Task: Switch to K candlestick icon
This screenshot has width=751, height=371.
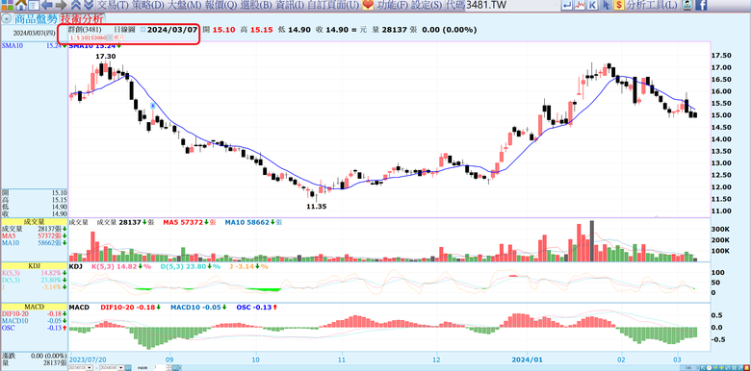Action: coord(593,5)
